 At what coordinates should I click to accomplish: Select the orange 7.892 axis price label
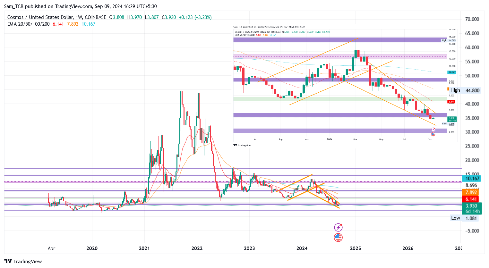[x=471, y=192]
